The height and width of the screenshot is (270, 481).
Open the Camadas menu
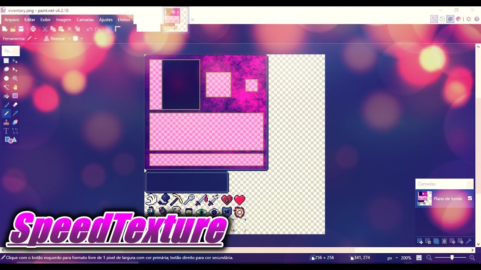pos(85,19)
